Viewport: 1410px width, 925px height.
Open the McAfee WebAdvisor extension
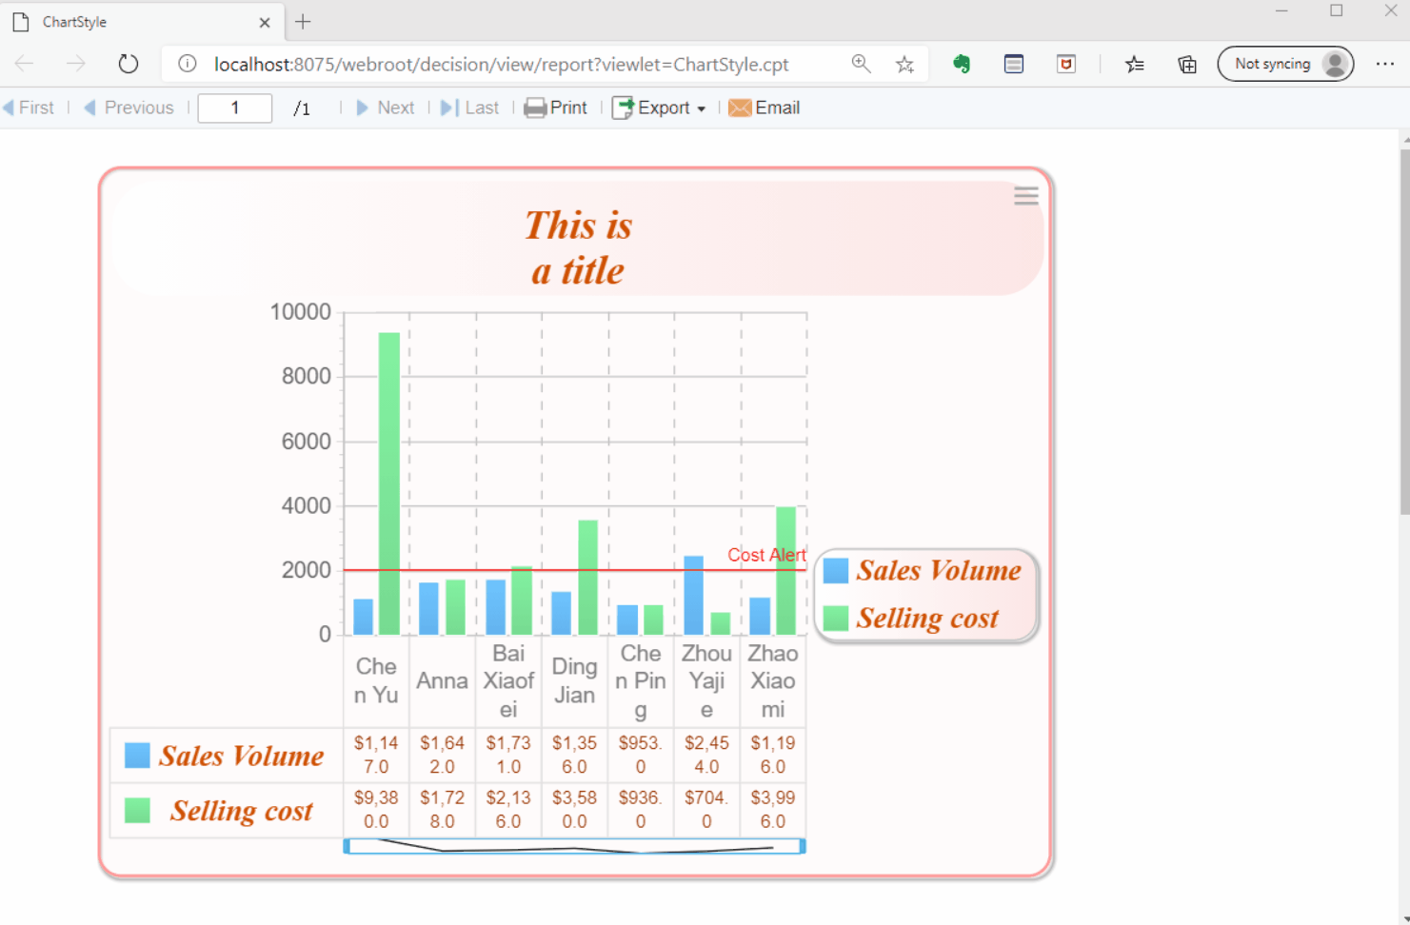[1065, 64]
